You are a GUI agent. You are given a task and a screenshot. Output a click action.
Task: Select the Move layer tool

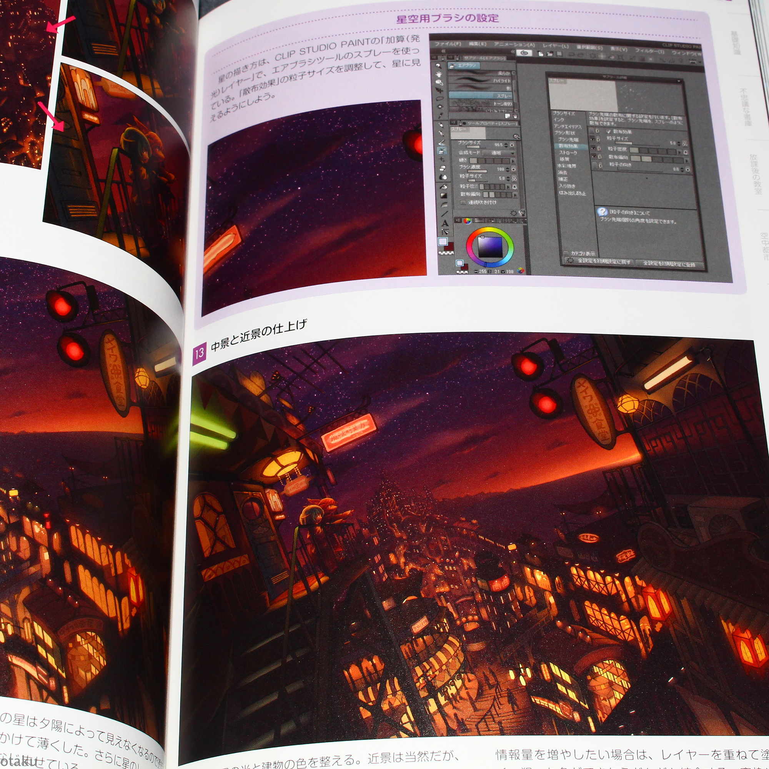pos(439,90)
